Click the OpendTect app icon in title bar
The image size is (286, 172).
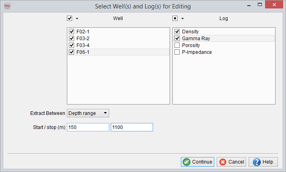pyautogui.click(x=6, y=6)
